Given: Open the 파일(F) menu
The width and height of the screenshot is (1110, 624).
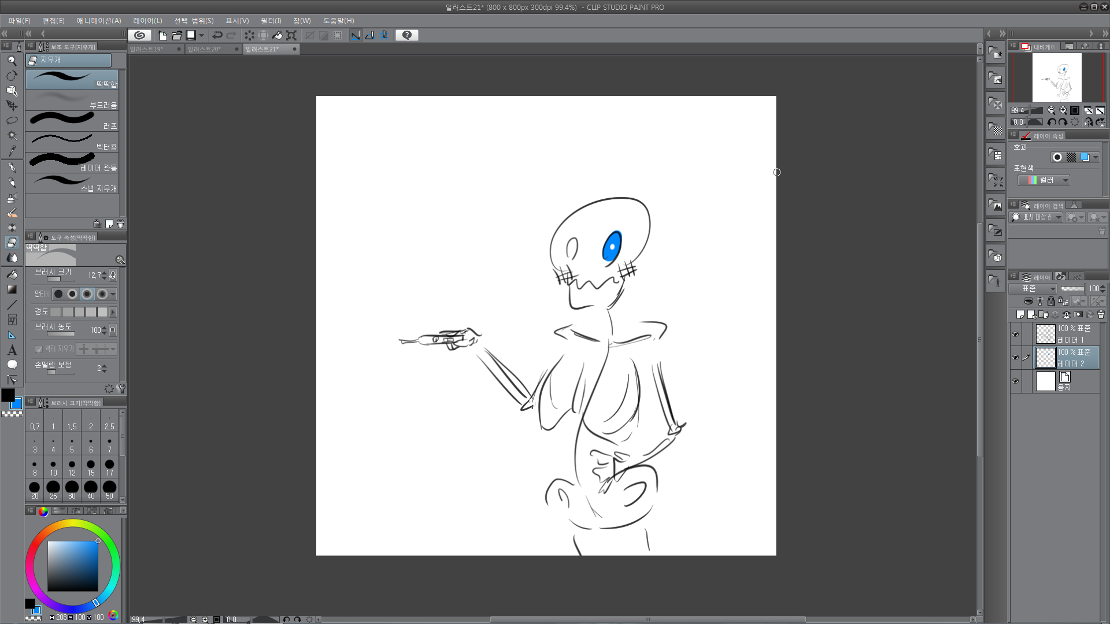Looking at the screenshot, I should click(x=19, y=21).
